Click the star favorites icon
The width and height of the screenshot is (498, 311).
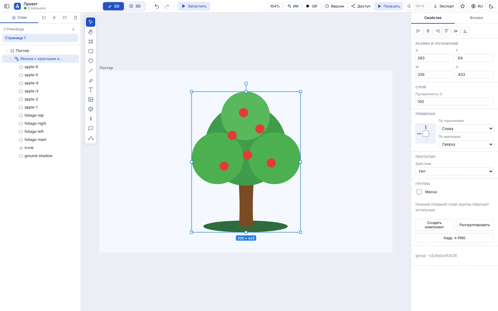(x=463, y=6)
